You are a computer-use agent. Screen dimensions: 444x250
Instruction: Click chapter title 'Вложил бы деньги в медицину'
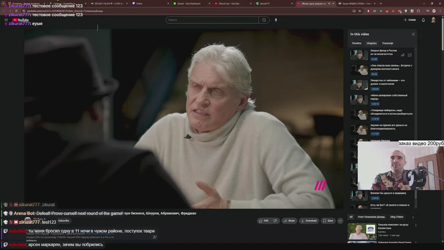[x=388, y=193]
